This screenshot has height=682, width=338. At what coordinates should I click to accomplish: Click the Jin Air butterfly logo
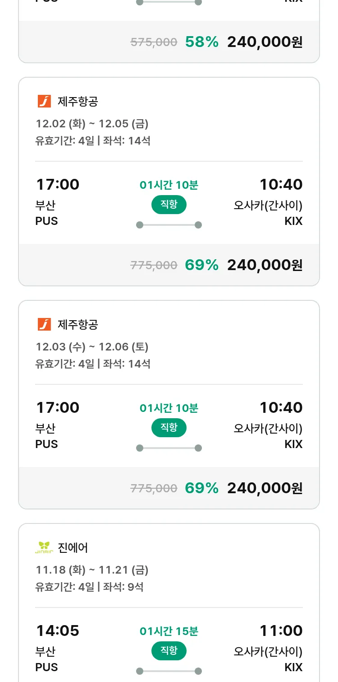click(44, 547)
